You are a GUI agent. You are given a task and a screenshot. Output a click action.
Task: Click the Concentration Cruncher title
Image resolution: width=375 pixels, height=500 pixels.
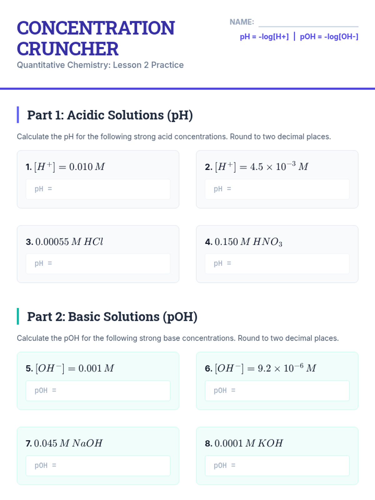(x=96, y=38)
